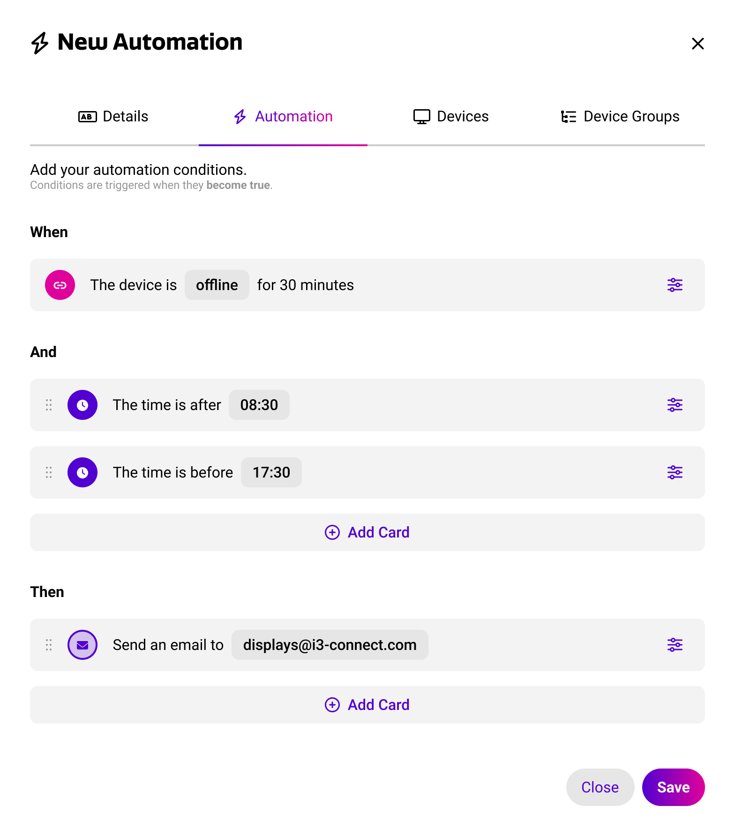The height and width of the screenshot is (836, 735).
Task: Open settings for send email card
Action: [x=675, y=645]
